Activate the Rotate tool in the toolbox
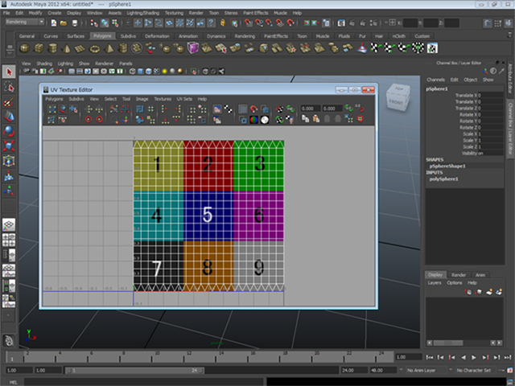The width and height of the screenshot is (515, 386). coord(9,131)
